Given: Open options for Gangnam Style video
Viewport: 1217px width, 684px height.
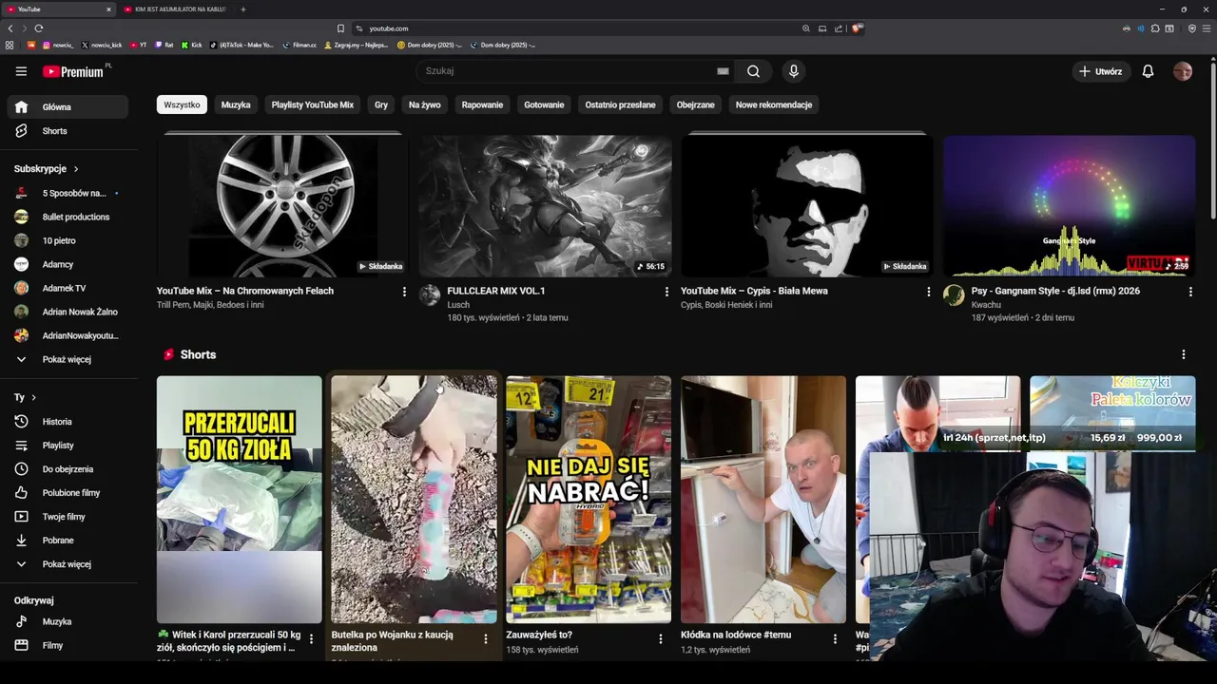Looking at the screenshot, I should click(x=1190, y=292).
